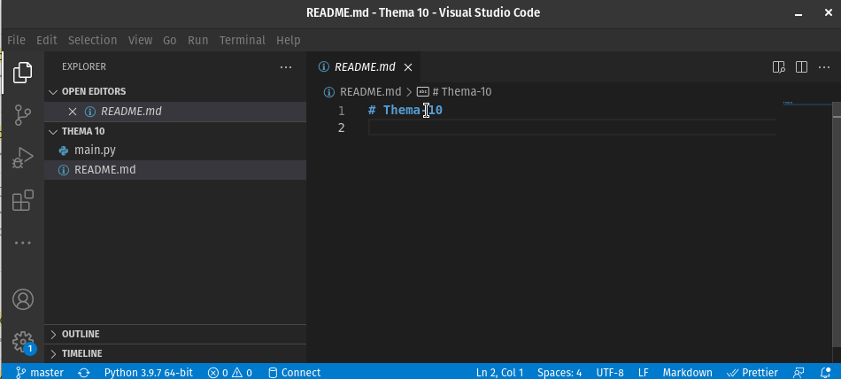The image size is (841, 379).
Task: Open the Run and Debug view
Action: [x=22, y=158]
